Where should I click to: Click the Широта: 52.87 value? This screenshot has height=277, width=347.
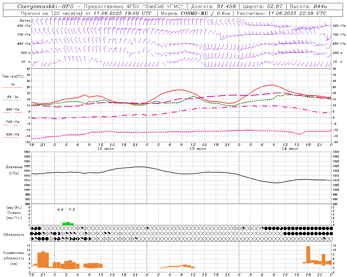pyautogui.click(x=263, y=6)
